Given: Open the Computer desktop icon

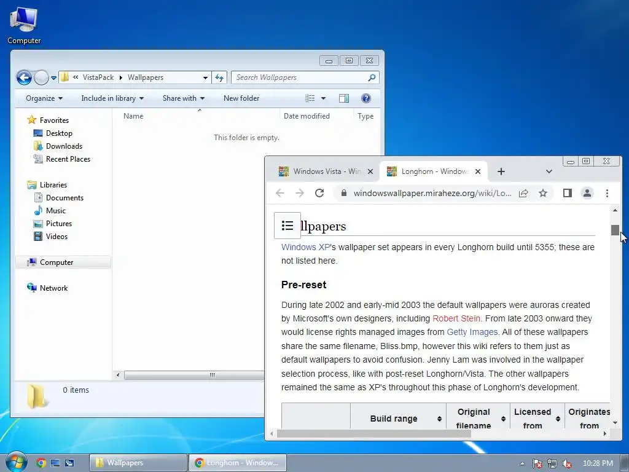Looking at the screenshot, I should 24,25.
